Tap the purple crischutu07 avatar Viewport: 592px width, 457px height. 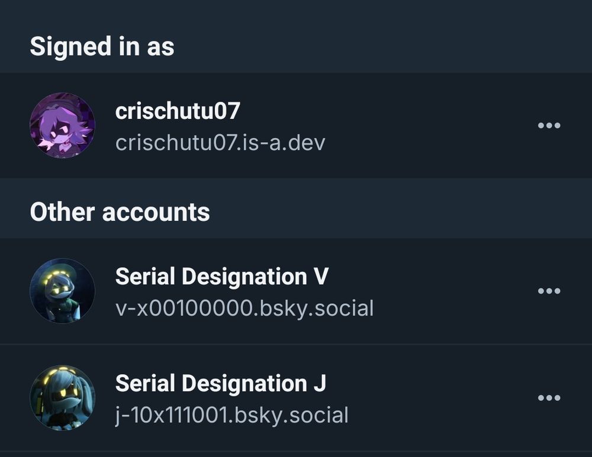[x=62, y=125]
